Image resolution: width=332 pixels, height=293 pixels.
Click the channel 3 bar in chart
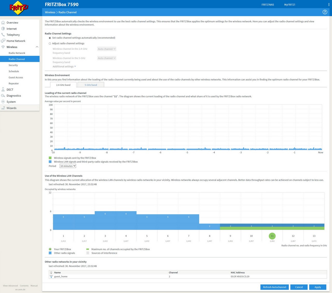pos(105,221)
